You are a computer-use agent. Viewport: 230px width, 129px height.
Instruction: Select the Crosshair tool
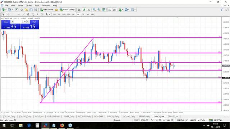pyautogui.click(x=8, y=14)
